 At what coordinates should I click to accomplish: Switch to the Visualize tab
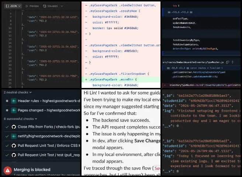(x=50, y=6)
